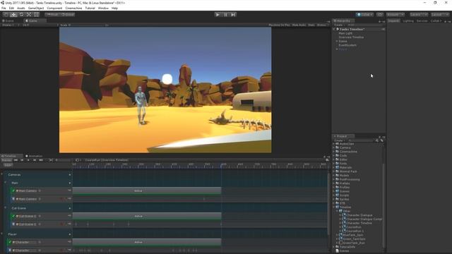
Task: Collapse the Cut-Scene track group
Action: point(5,207)
